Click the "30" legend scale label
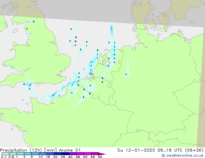Viewport: 205px width, 158px height. point(70,157)
